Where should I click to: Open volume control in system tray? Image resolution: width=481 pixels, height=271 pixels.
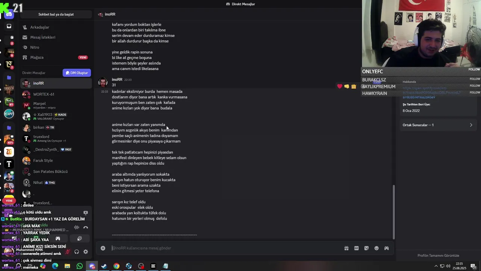pyautogui.click(x=448, y=266)
